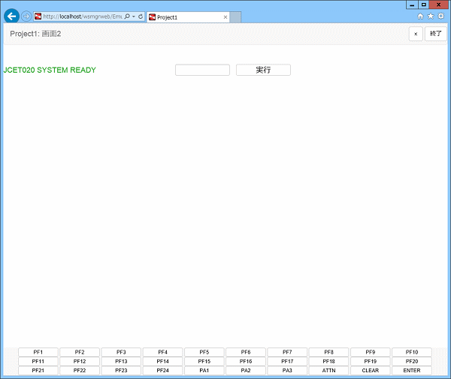Click the × button beside 終了
This screenshot has height=379, width=451.
pyautogui.click(x=416, y=34)
